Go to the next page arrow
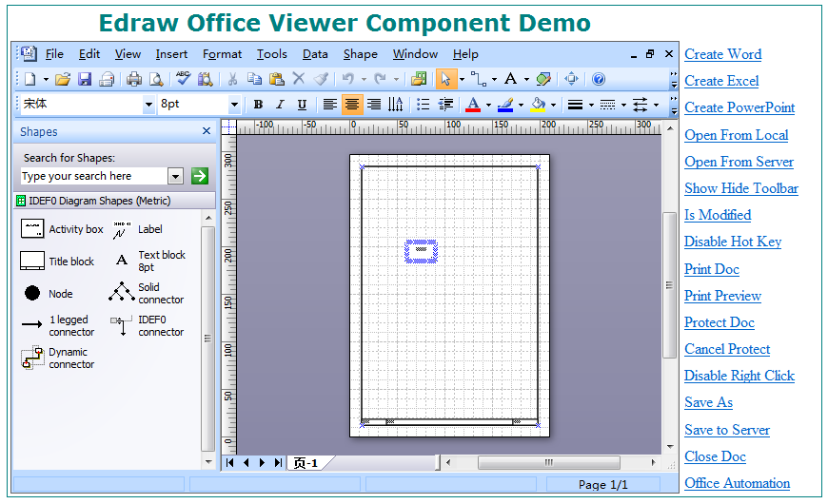828x504 pixels. (262, 463)
